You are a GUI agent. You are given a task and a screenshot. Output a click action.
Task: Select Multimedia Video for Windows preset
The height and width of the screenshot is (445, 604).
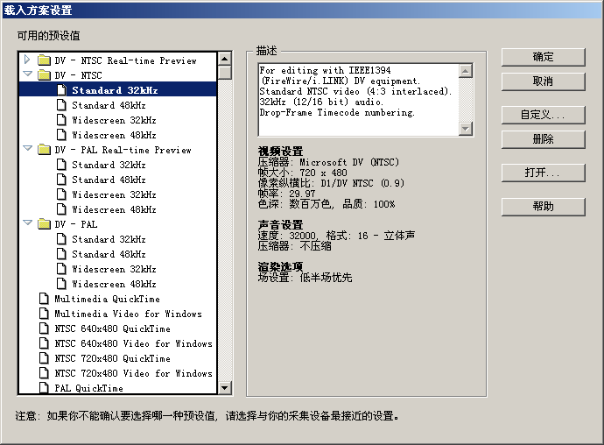pos(128,314)
